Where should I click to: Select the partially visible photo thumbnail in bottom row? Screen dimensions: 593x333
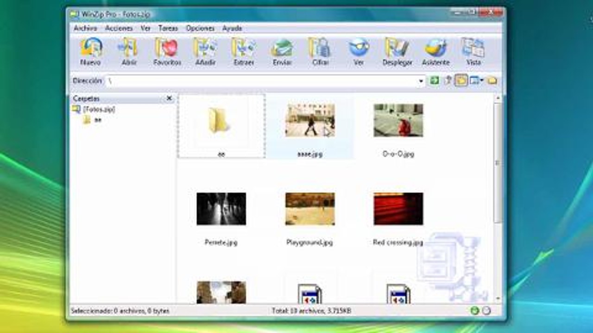(221, 292)
